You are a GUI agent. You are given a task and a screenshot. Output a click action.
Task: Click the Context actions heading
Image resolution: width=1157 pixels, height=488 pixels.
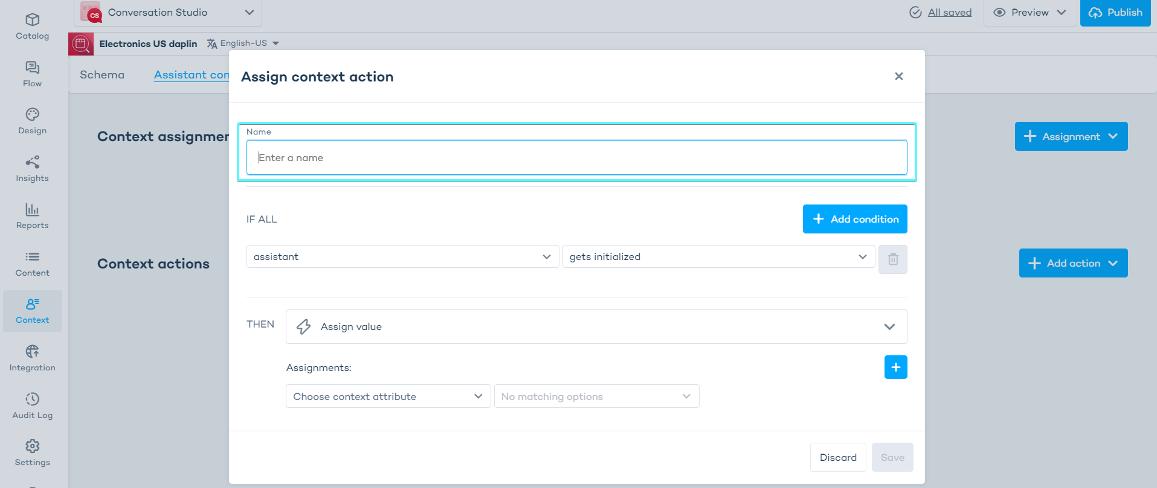tap(153, 264)
